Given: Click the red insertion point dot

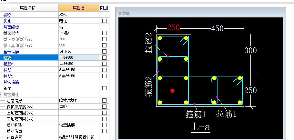Looking at the screenshot, I should [173, 91].
